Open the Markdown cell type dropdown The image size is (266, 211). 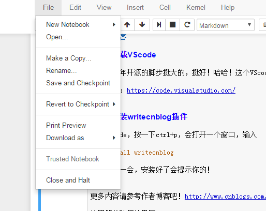click(226, 25)
